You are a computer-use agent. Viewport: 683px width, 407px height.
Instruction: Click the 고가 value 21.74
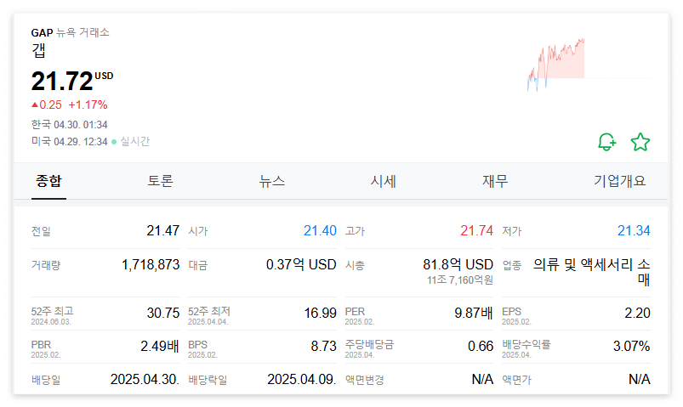(476, 230)
